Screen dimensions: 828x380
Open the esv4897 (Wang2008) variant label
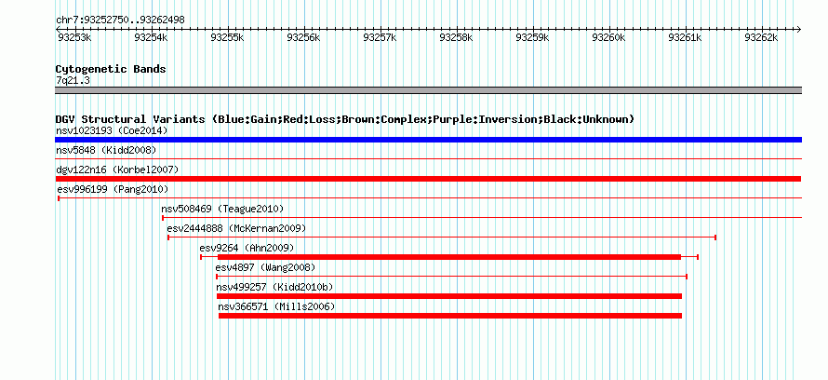tap(266, 267)
